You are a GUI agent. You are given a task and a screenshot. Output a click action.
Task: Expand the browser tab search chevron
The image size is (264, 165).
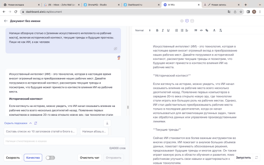point(260,5)
